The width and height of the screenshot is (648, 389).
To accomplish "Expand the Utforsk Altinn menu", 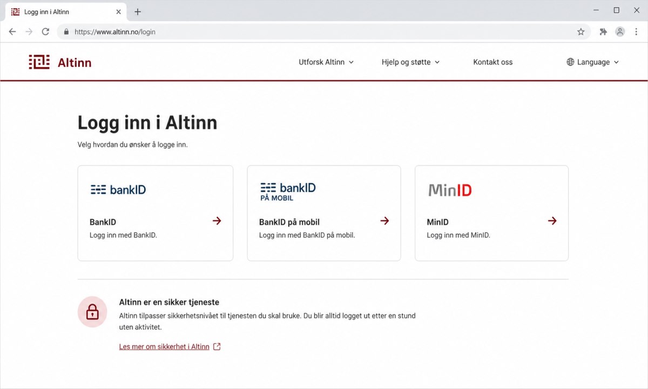I will click(326, 62).
